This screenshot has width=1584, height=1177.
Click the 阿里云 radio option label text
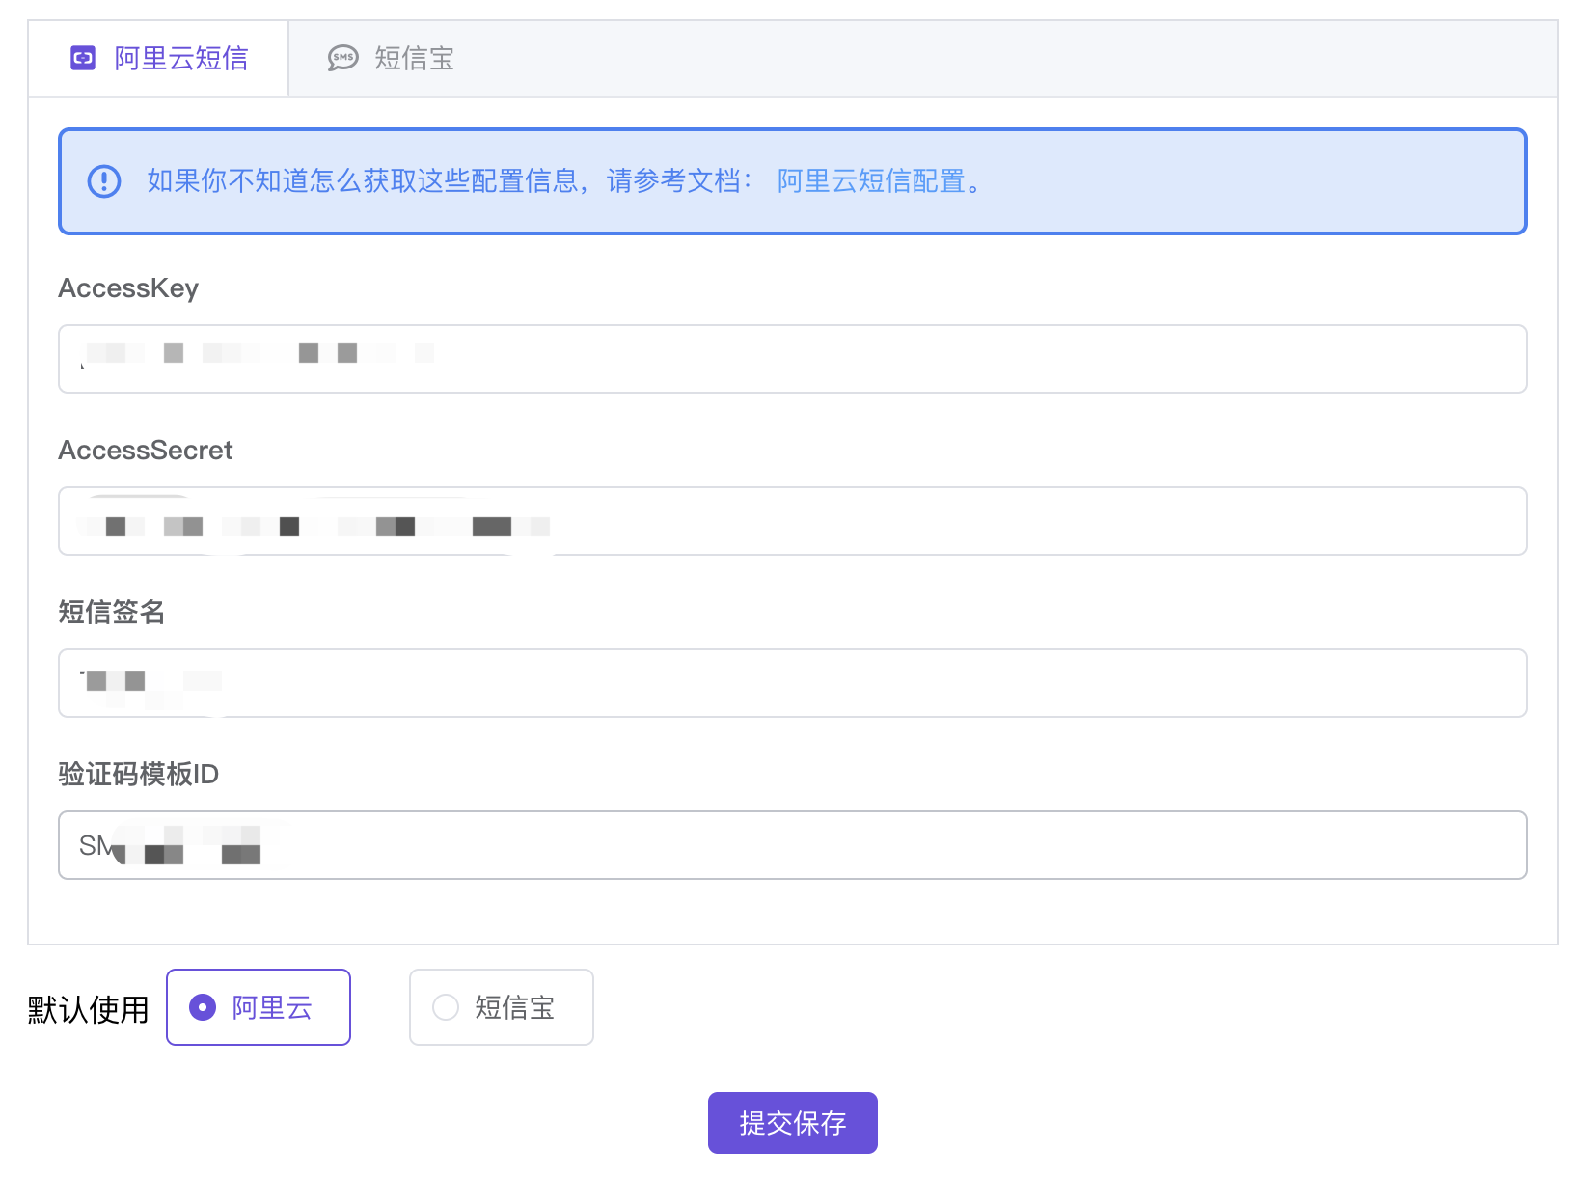[x=272, y=1007]
